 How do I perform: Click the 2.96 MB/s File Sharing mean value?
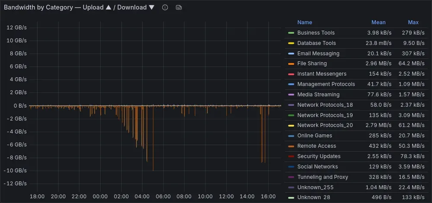(378, 63)
